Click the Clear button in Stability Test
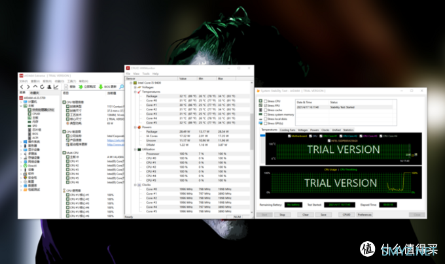The width and height of the screenshot is (445, 264). click(306, 215)
